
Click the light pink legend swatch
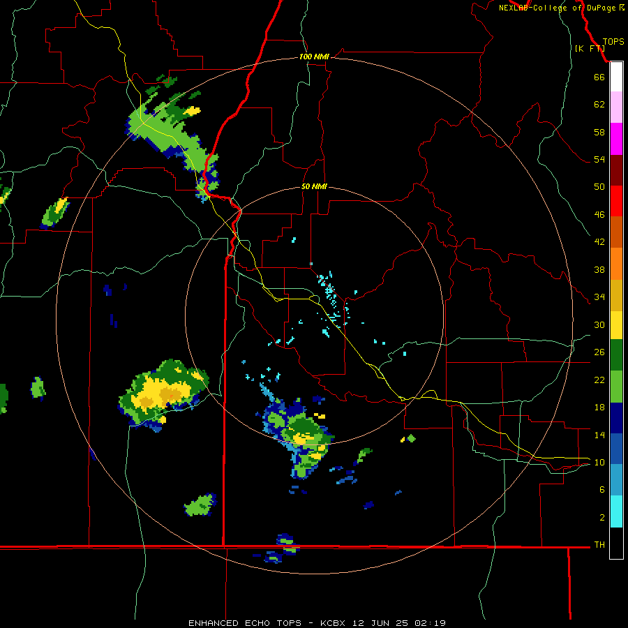click(x=616, y=107)
